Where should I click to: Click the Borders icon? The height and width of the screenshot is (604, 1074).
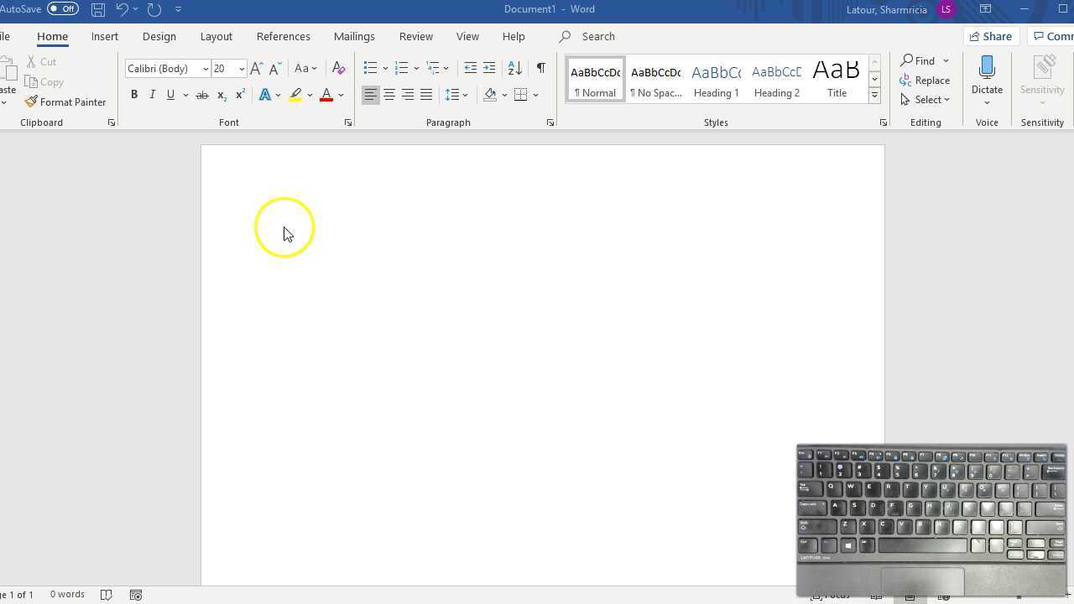pyautogui.click(x=521, y=95)
